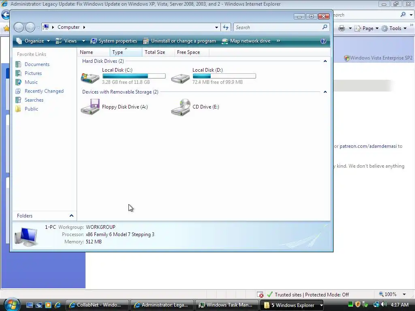This screenshot has width=415, height=311.
Task: Click breadcrumb arrow after Computer
Action: (84, 27)
